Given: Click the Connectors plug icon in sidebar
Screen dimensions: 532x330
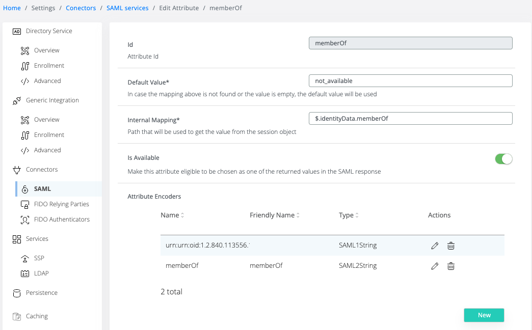Looking at the screenshot, I should pos(16,170).
